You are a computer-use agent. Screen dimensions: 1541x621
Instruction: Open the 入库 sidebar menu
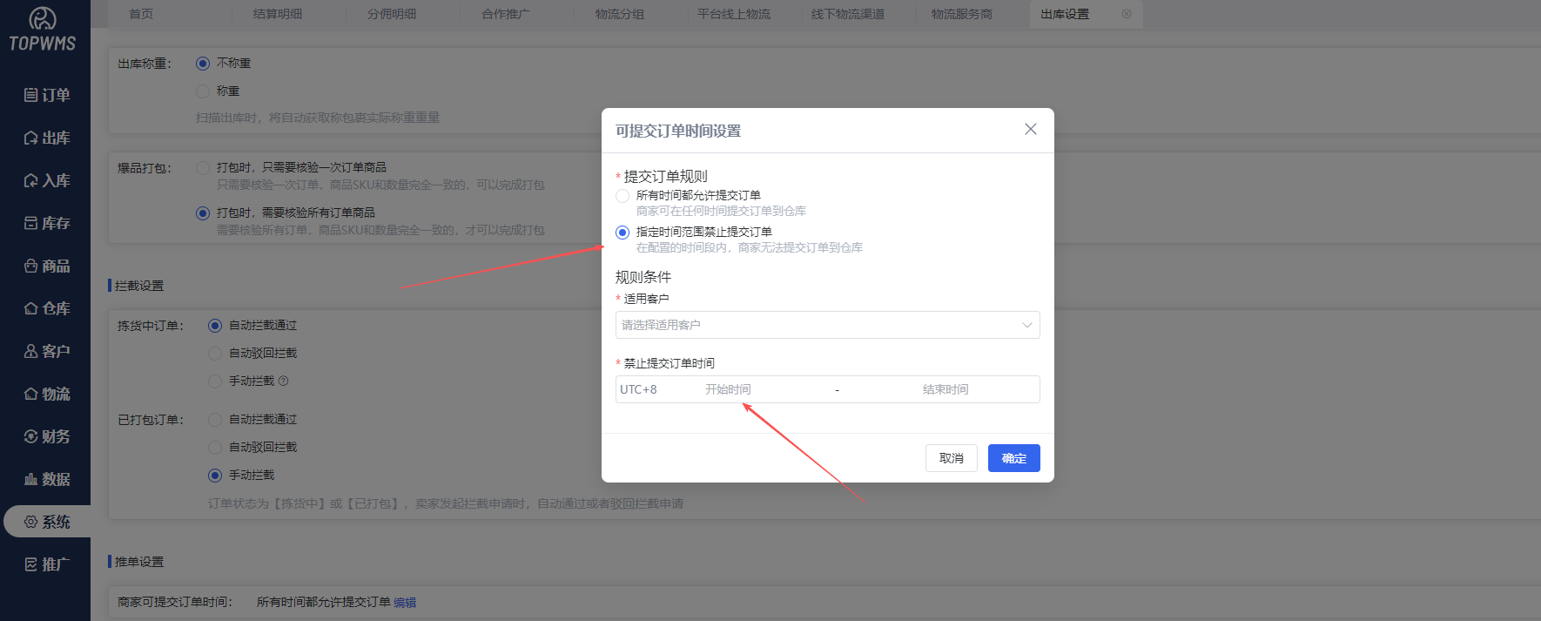[x=45, y=180]
